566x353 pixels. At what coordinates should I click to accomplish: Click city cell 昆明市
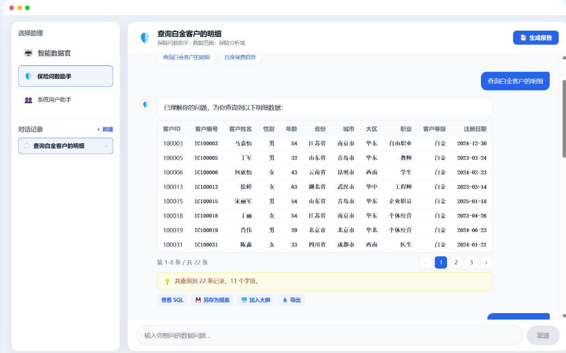pos(346,172)
